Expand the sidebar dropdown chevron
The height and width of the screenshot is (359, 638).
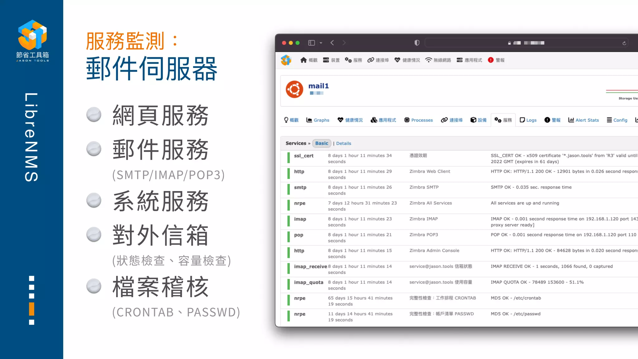tap(321, 43)
